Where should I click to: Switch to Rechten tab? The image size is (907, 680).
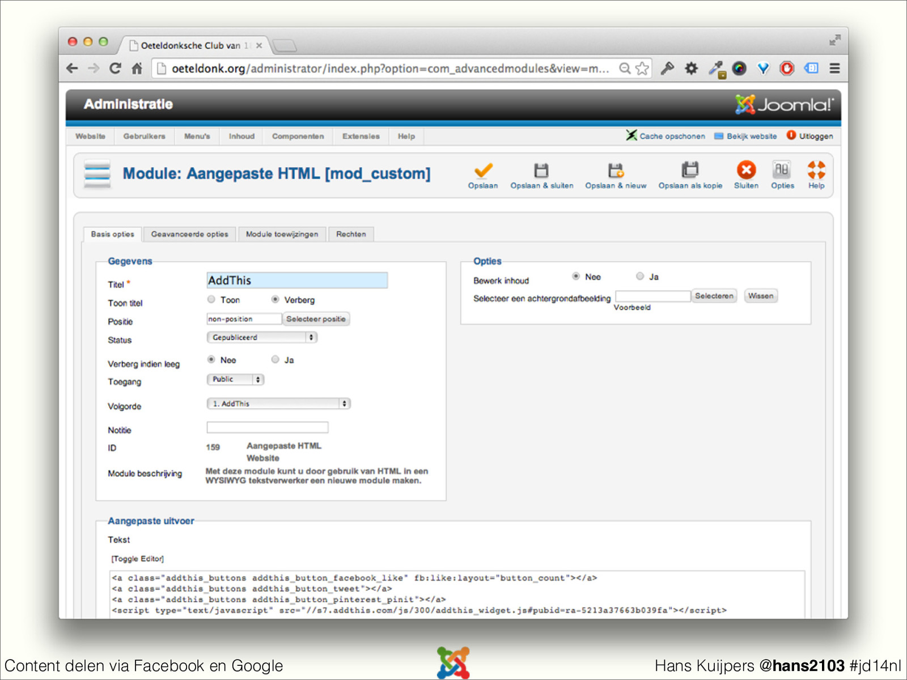[x=351, y=234]
